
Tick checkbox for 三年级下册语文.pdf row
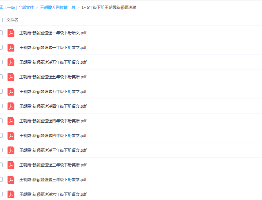coord(1,150)
